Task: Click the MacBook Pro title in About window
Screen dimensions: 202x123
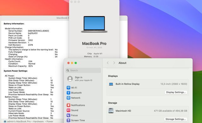Action: [x=94, y=44]
